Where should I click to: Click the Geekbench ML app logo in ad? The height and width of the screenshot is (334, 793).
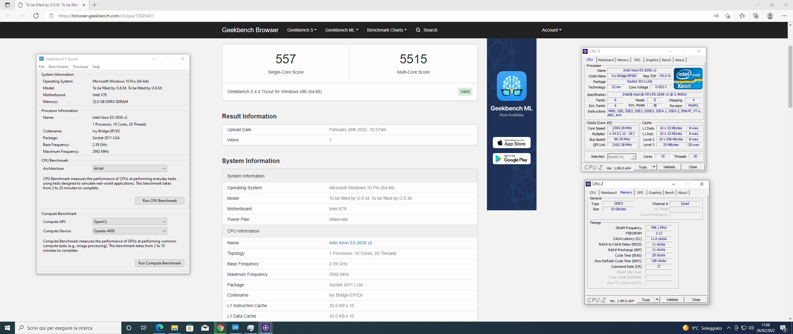[512, 86]
